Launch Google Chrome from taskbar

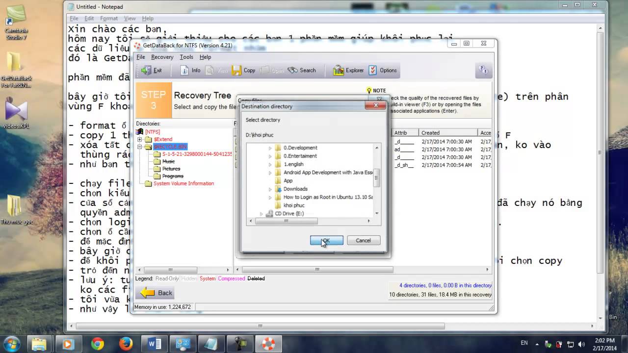click(97, 343)
